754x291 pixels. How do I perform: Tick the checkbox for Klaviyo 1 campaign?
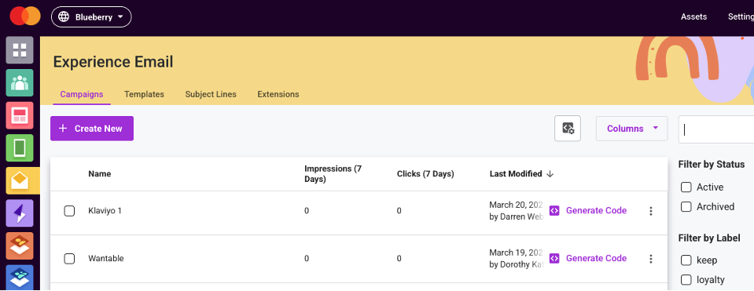click(69, 211)
